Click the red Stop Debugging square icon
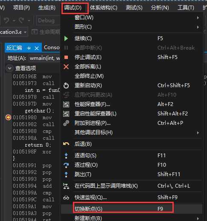The height and width of the screenshot is (221, 207). coord(66,57)
